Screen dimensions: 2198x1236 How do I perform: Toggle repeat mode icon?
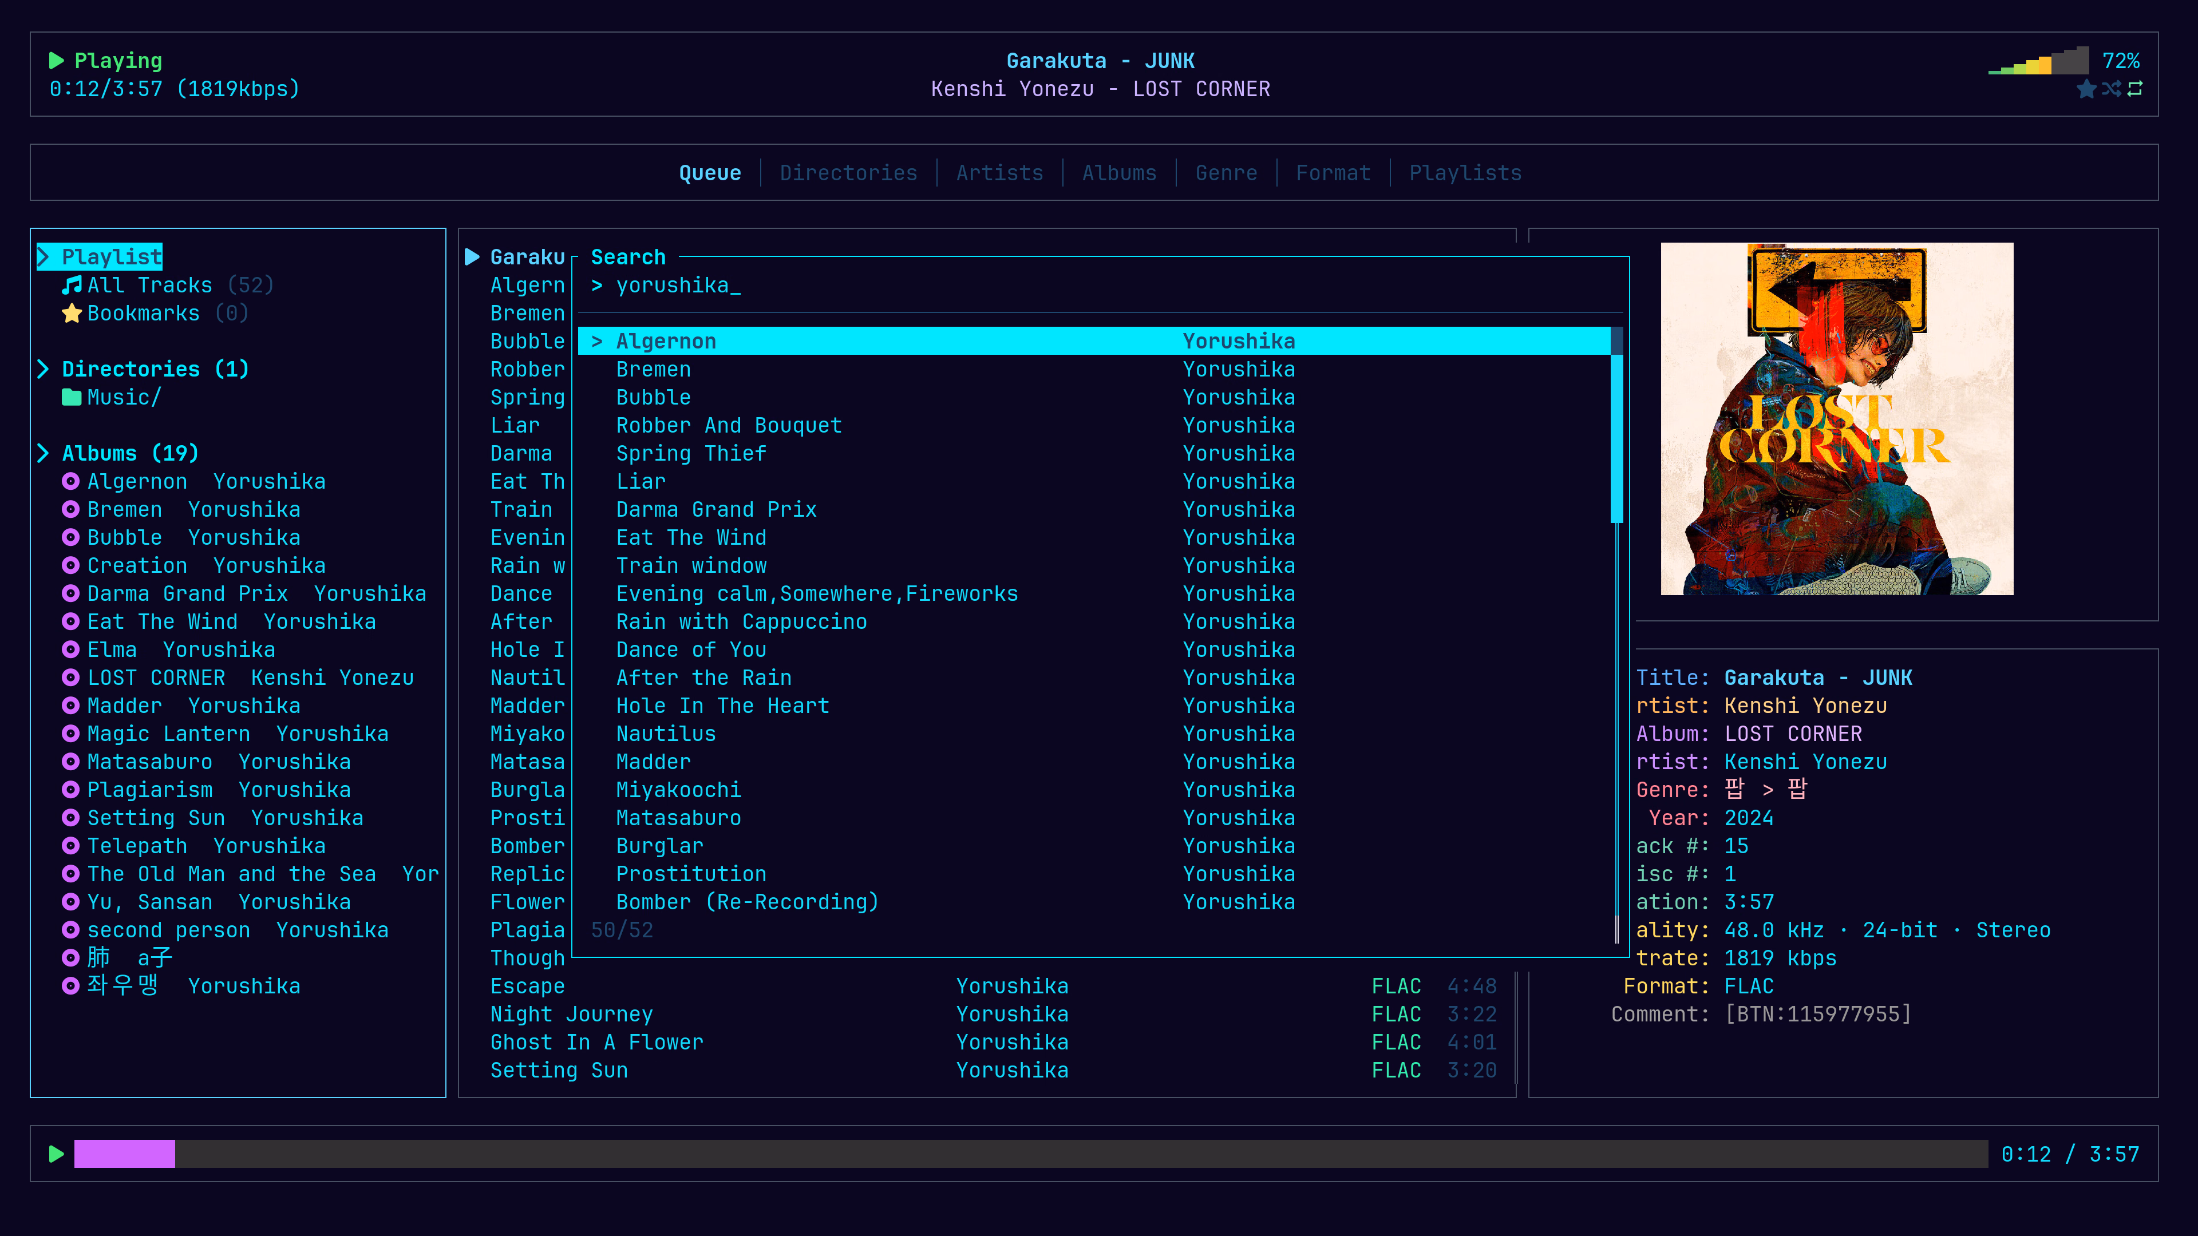pyautogui.click(x=2135, y=89)
